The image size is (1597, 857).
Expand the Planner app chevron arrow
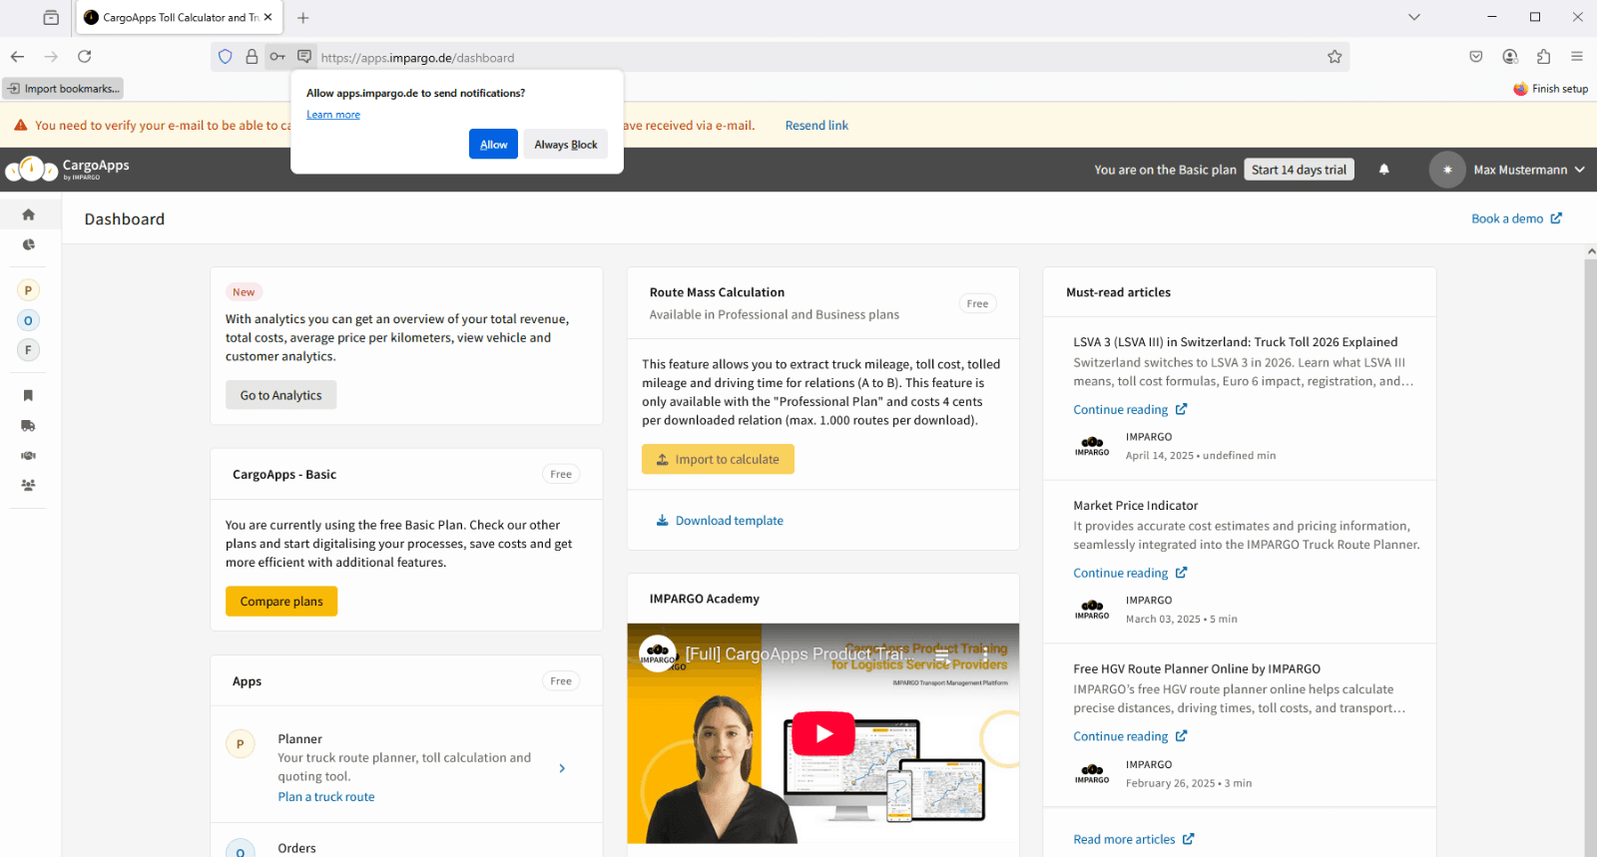562,768
